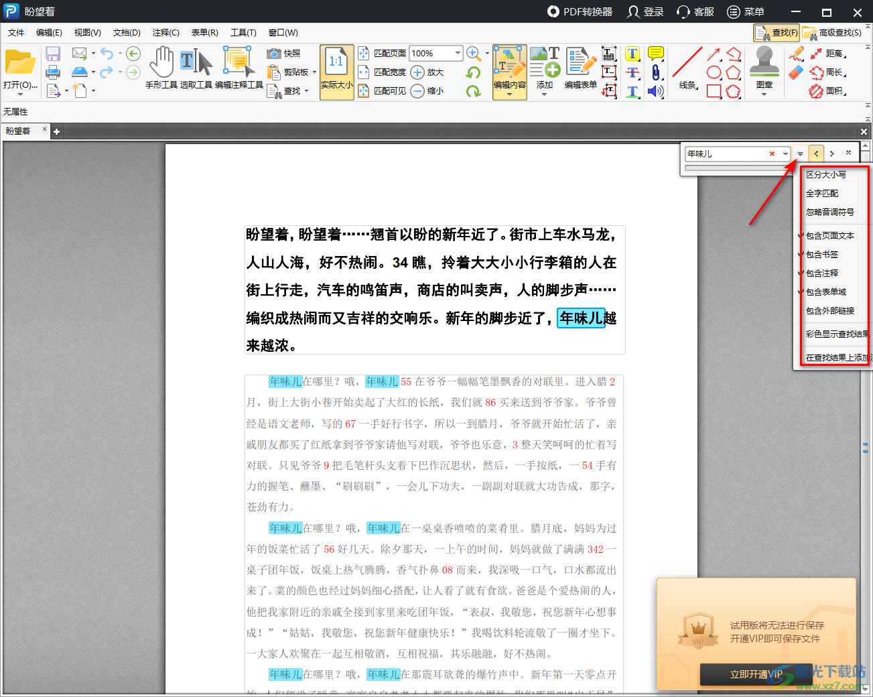873x697 pixels.
Task: Open the PDF转换器 link
Action: click(x=580, y=11)
